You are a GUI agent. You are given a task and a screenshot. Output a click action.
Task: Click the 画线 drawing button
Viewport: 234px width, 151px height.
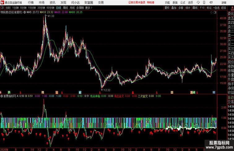click(195, 8)
